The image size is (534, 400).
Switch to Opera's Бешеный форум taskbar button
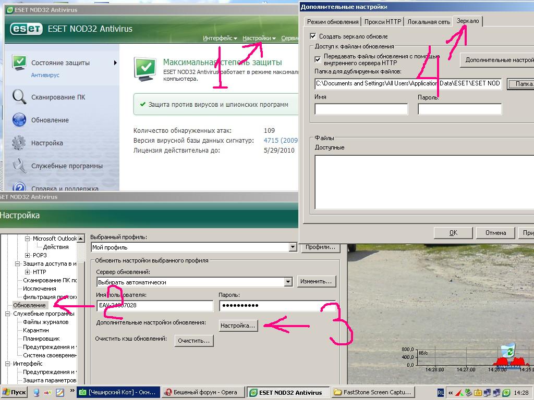coord(203,392)
